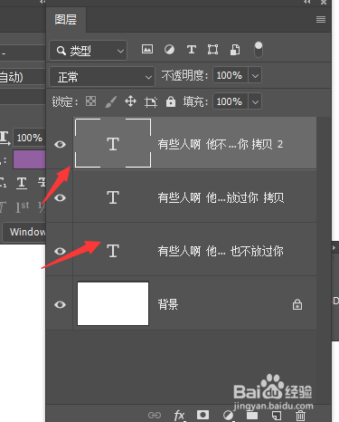
Task: Lock image pixels brush icon
Action: pos(110,101)
